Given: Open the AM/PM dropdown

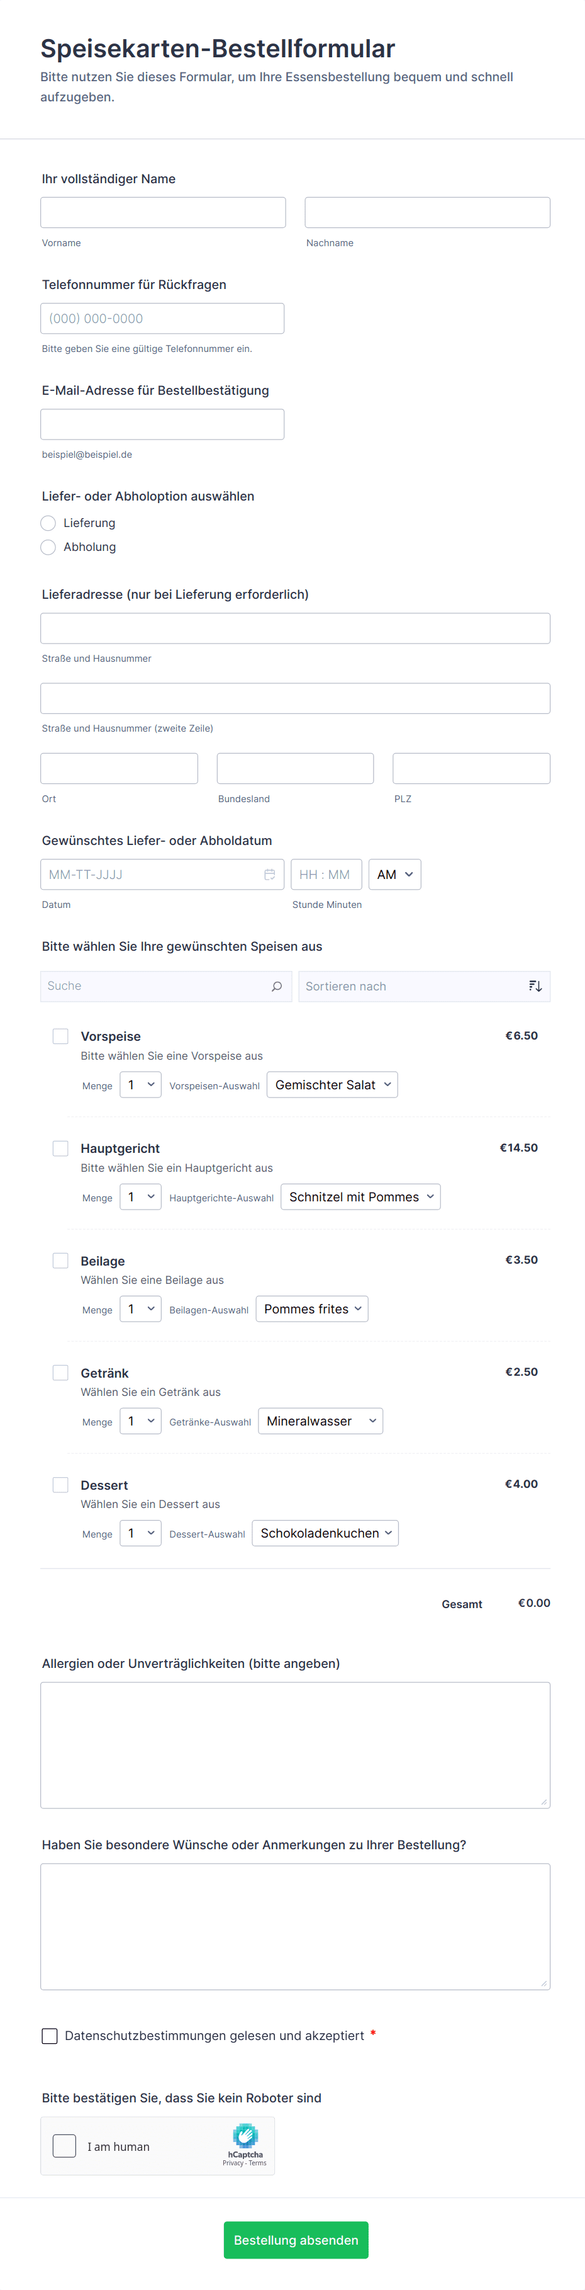Looking at the screenshot, I should [394, 875].
